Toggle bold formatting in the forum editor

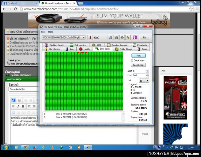pos(13,106)
